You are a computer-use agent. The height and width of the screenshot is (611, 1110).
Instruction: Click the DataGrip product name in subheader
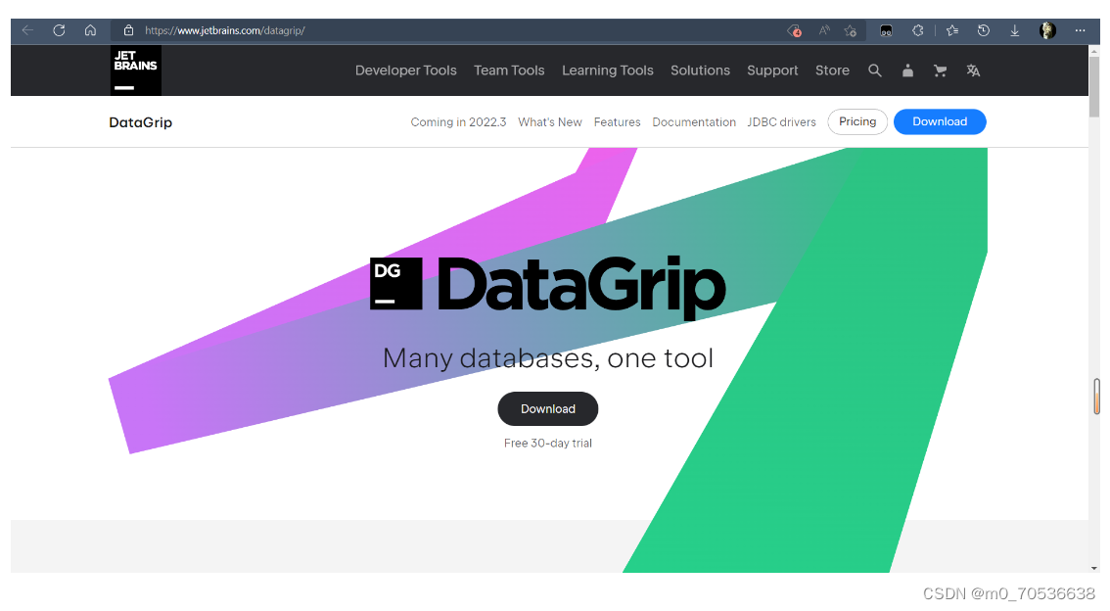tap(140, 122)
